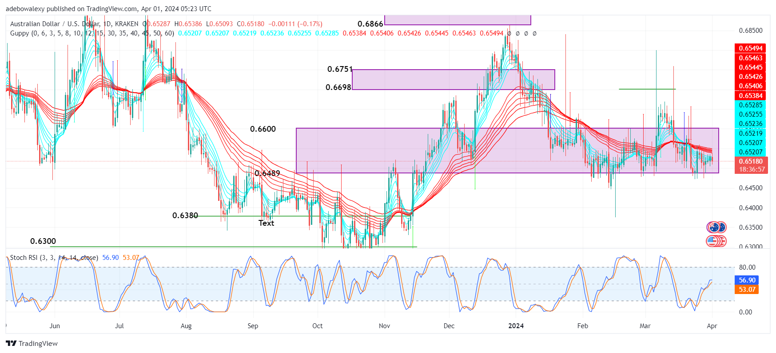The height and width of the screenshot is (353, 776).
Task: Click the 2024 label on time axis
Action: [x=516, y=326]
